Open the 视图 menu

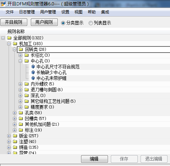(79, 12)
